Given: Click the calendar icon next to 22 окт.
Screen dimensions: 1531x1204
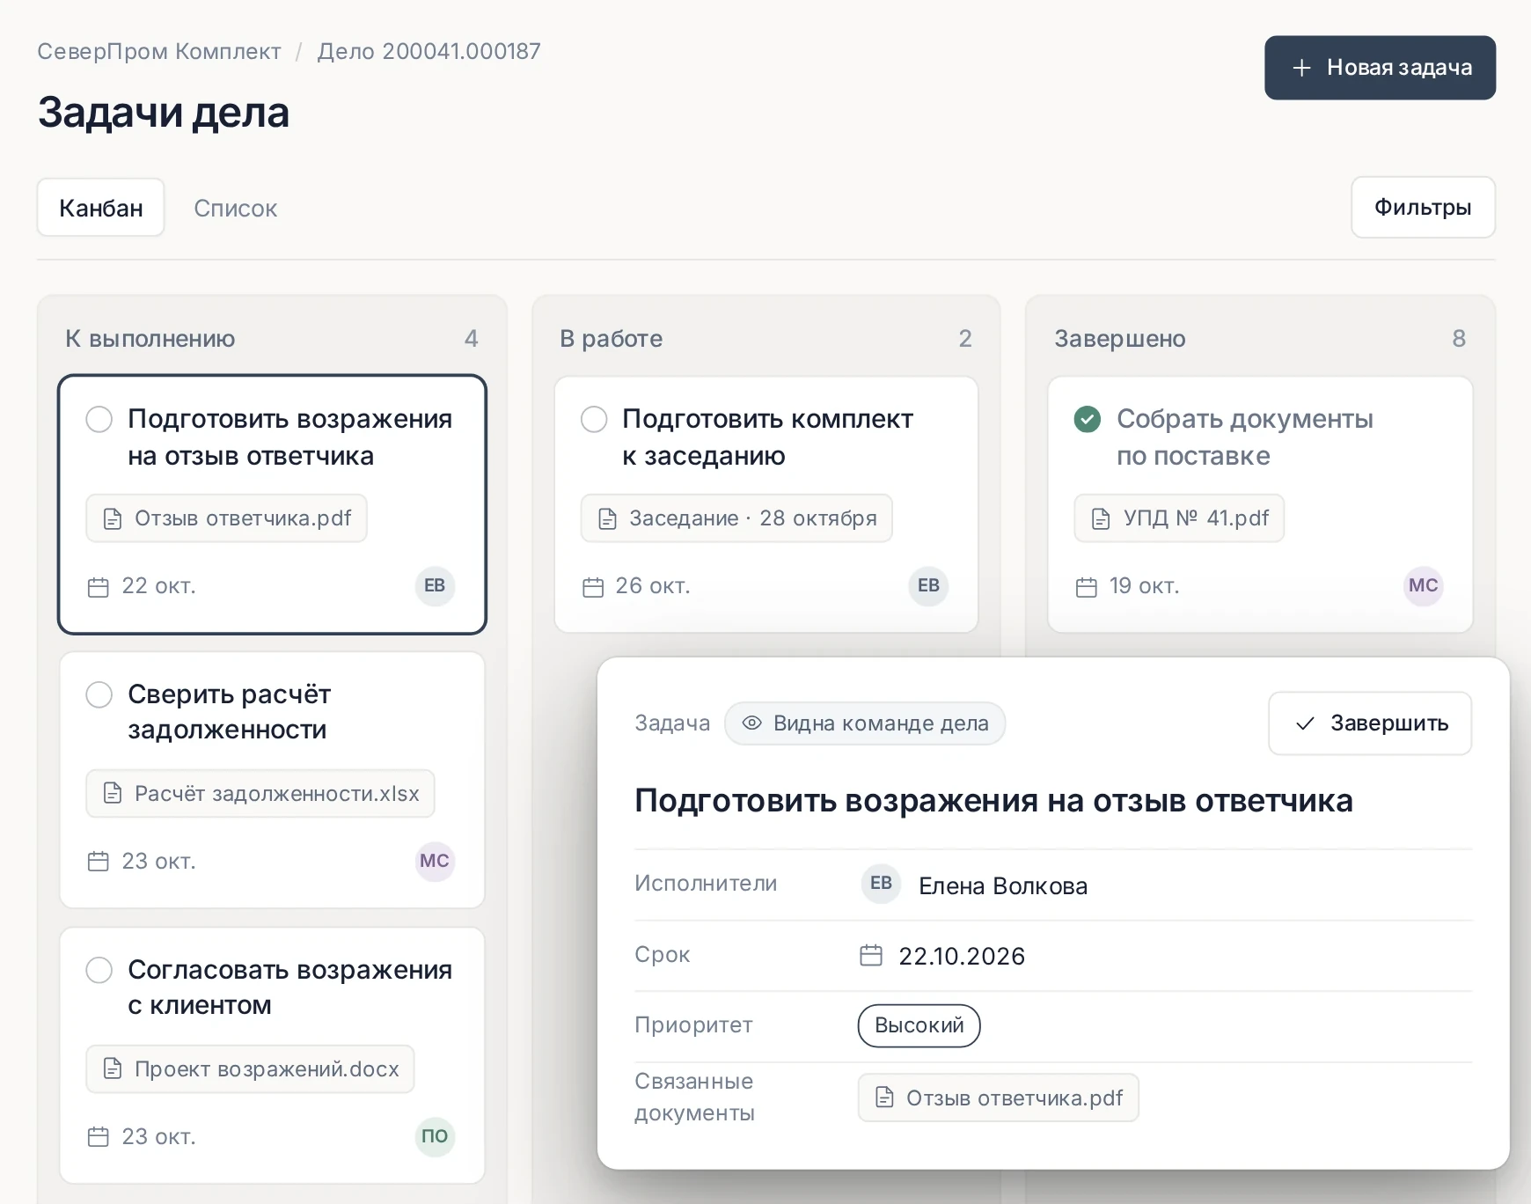Looking at the screenshot, I should click(x=99, y=587).
